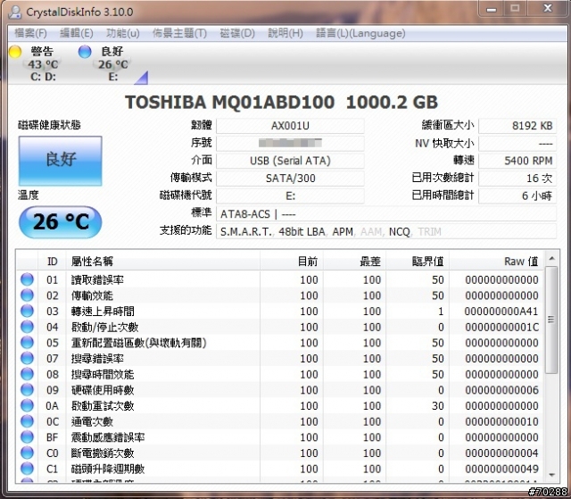Select raw value 000000000049
571x499 pixels.
click(501, 469)
